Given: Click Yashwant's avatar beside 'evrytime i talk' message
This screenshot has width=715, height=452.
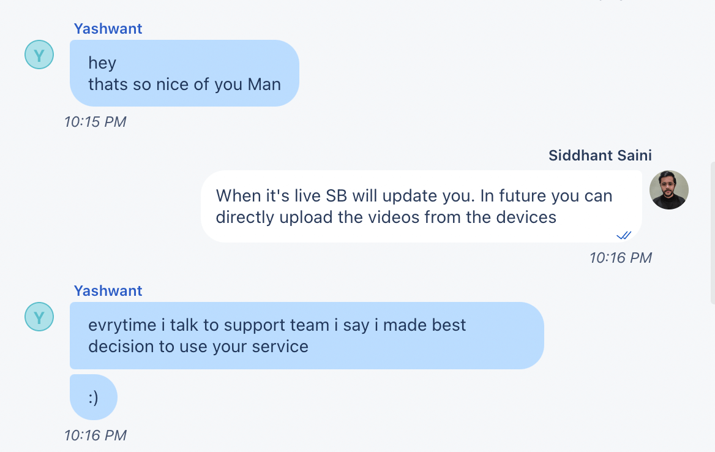Looking at the screenshot, I should tap(39, 317).
